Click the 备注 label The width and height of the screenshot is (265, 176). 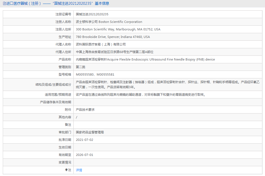[x=68, y=125]
